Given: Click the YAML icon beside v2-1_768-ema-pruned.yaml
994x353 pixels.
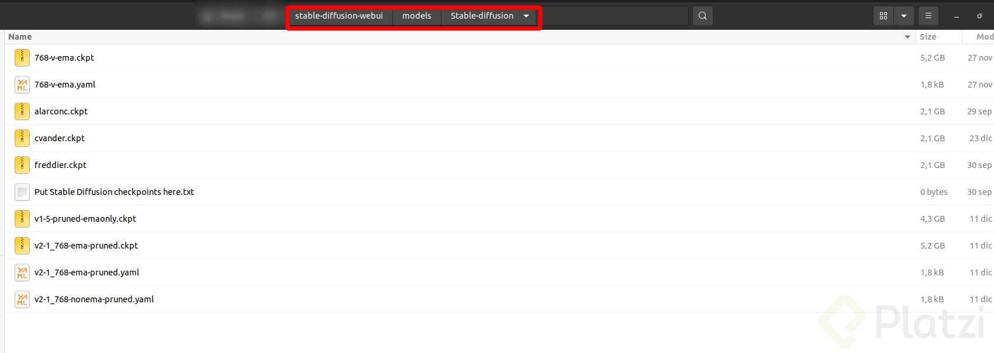Looking at the screenshot, I should [x=22, y=272].
